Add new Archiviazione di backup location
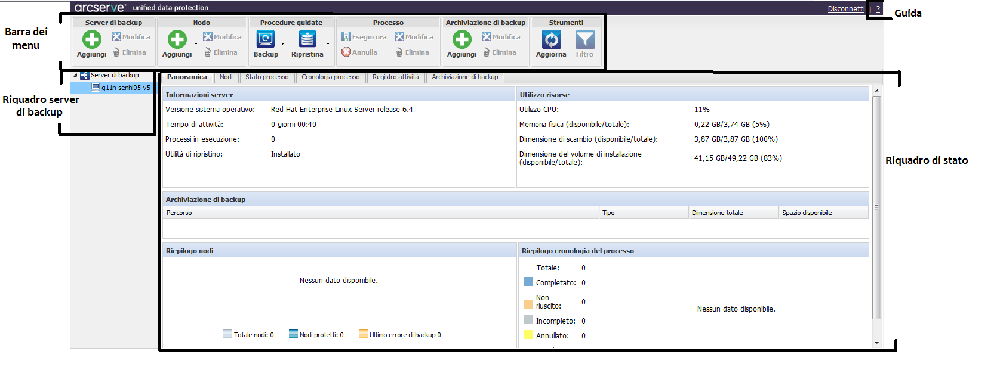The image size is (997, 367). tap(461, 40)
